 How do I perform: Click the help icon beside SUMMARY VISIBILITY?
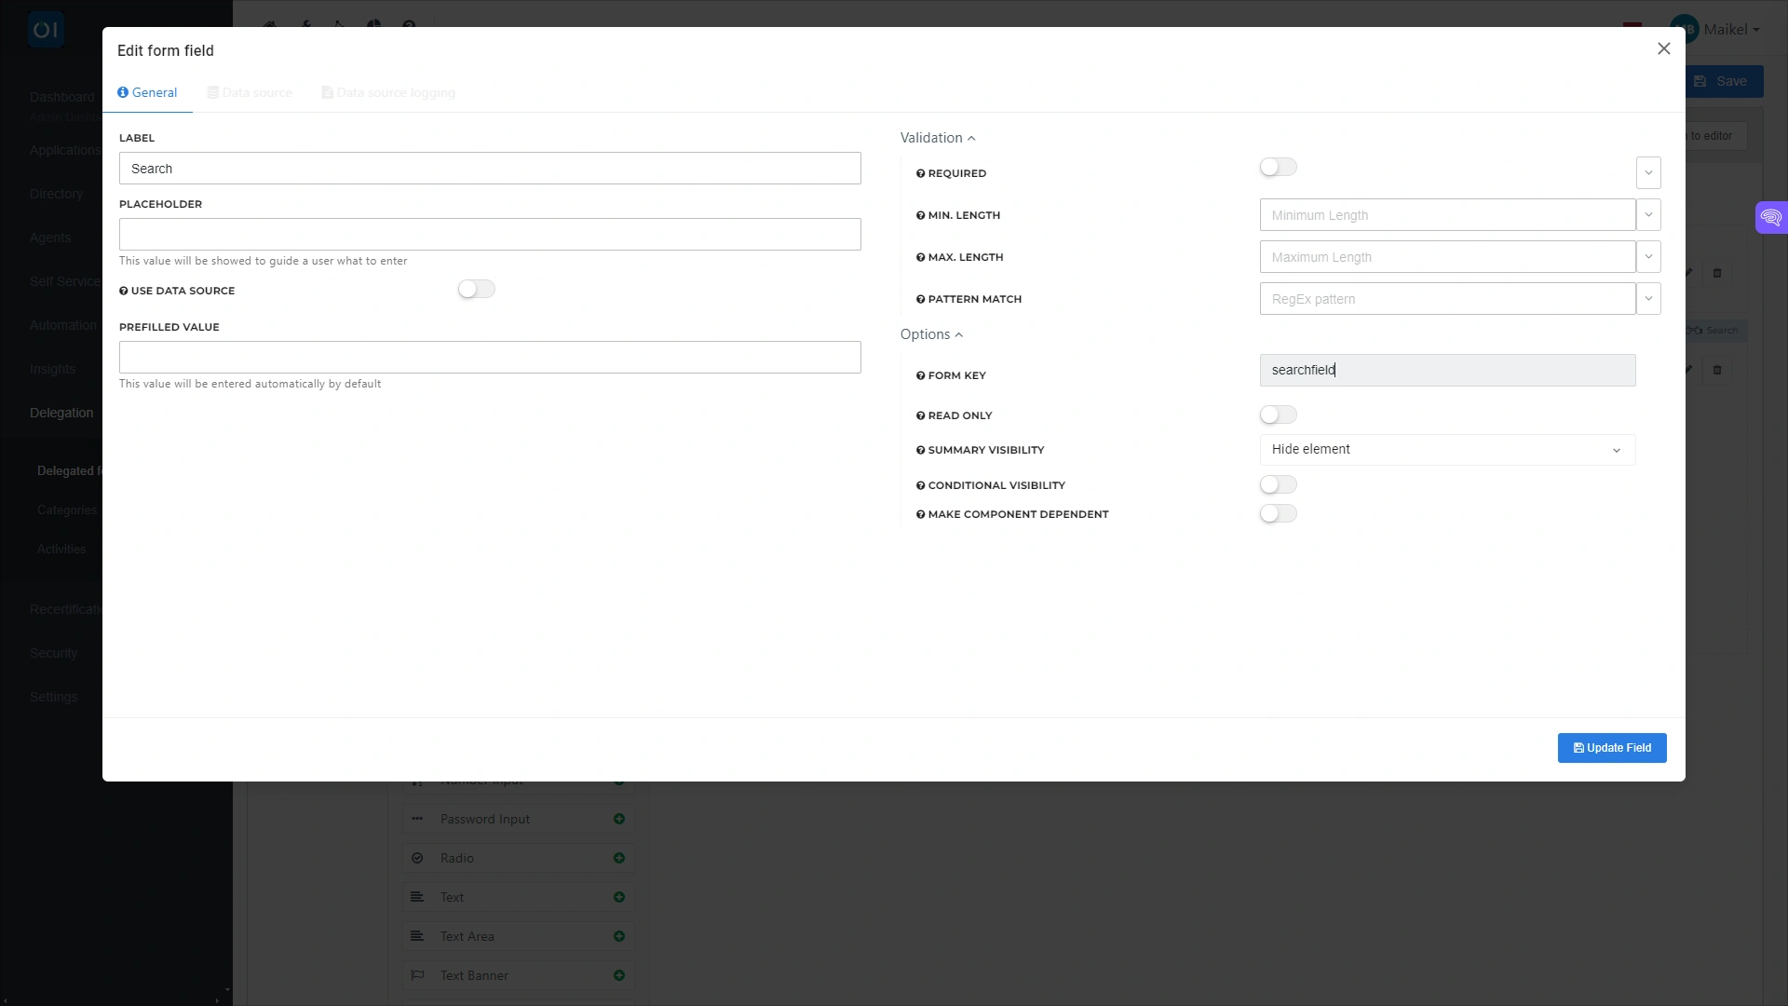(x=920, y=451)
